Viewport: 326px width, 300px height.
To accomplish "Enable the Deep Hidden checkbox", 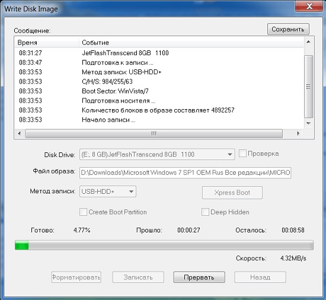I will click(205, 212).
